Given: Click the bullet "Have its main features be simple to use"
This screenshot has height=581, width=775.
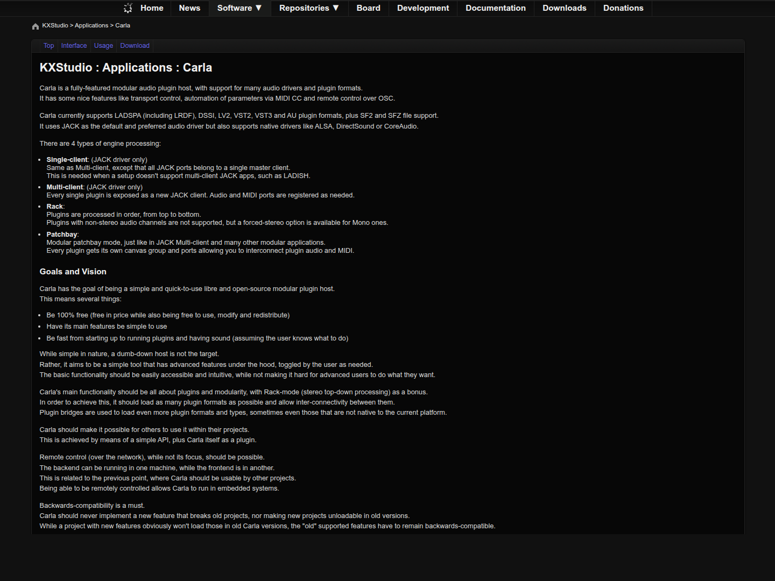Looking at the screenshot, I should click(x=107, y=327).
